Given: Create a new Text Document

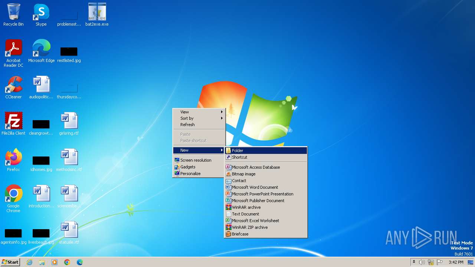Looking at the screenshot, I should pyautogui.click(x=266, y=214).
